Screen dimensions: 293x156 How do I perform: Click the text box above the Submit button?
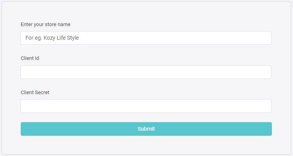[x=146, y=106]
